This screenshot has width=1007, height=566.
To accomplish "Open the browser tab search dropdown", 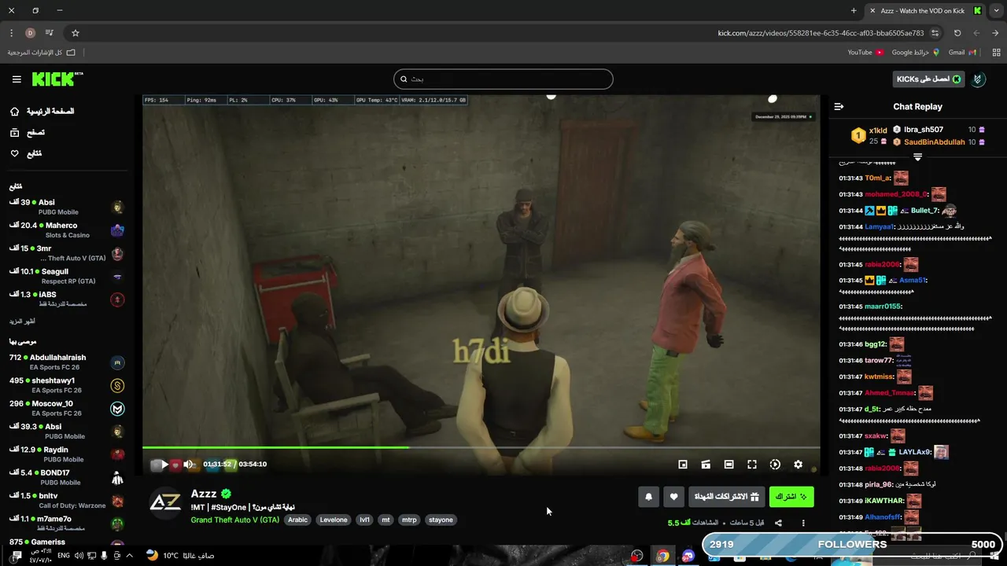I will [996, 11].
